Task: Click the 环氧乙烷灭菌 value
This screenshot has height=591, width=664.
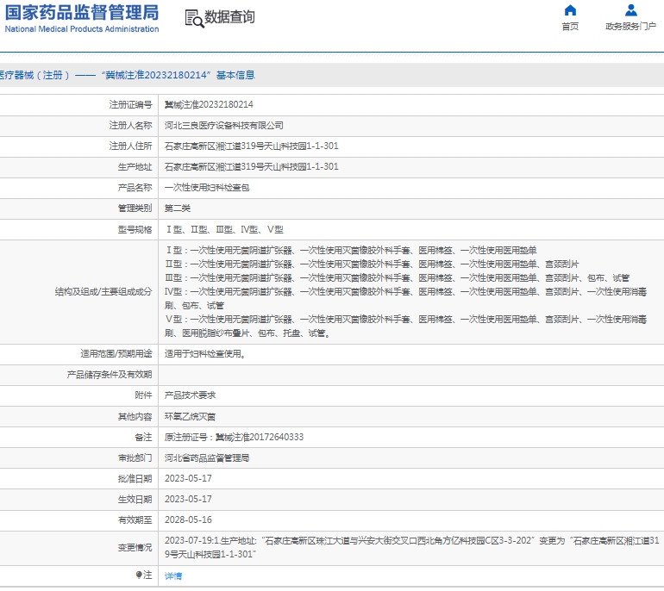Action: click(x=190, y=416)
